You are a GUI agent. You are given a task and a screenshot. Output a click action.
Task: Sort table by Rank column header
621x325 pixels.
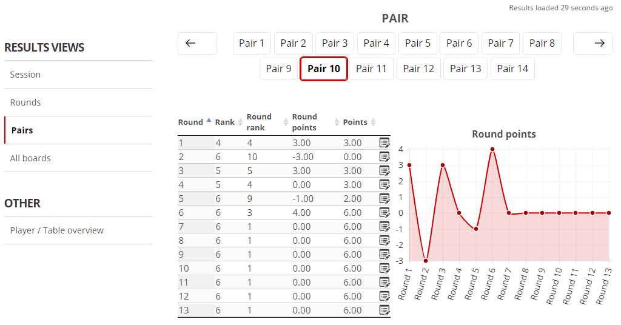[225, 122]
